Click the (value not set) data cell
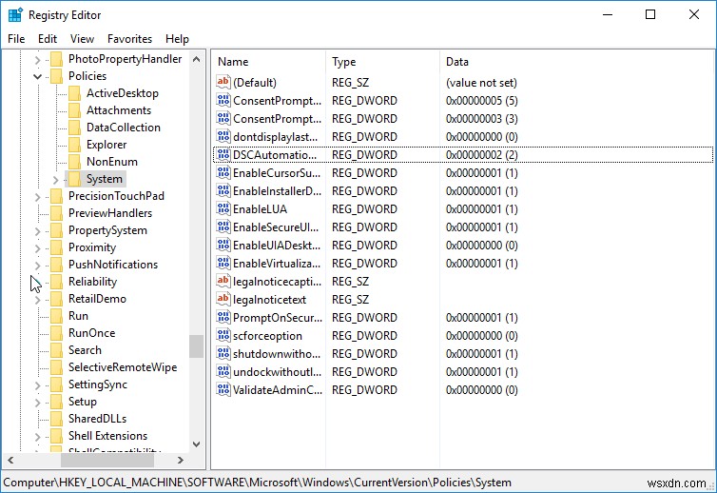Image resolution: width=717 pixels, height=493 pixels. (x=481, y=83)
